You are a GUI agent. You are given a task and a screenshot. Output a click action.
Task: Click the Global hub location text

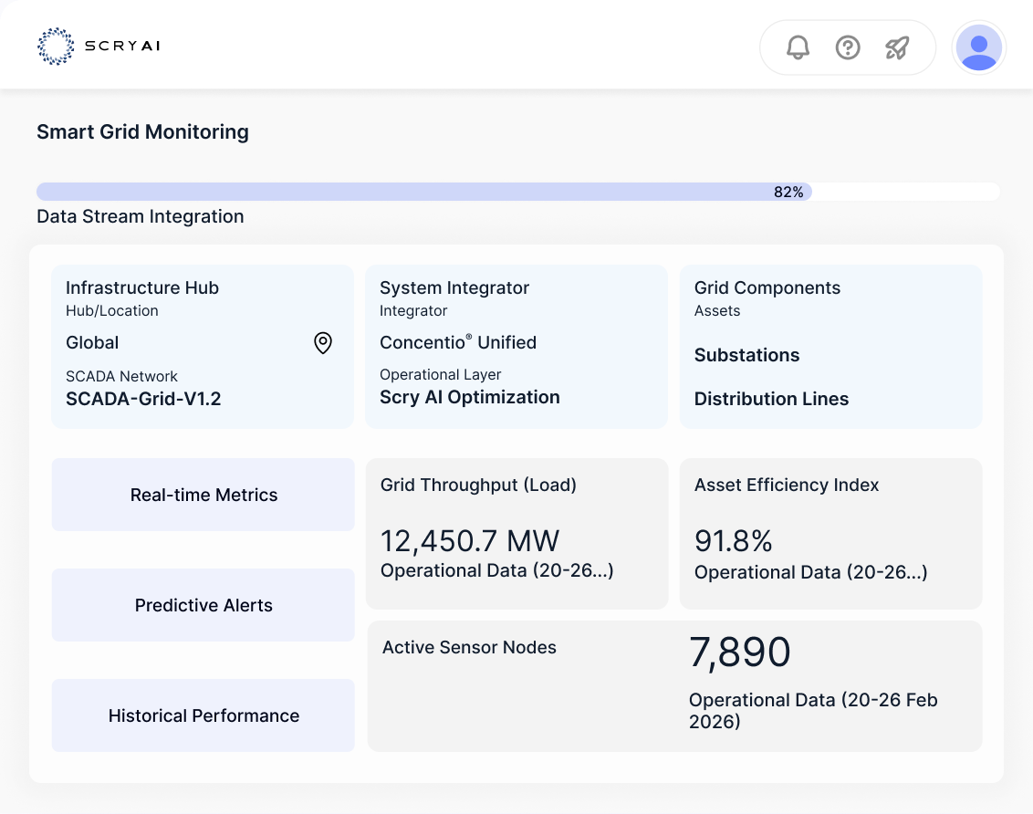tap(92, 342)
